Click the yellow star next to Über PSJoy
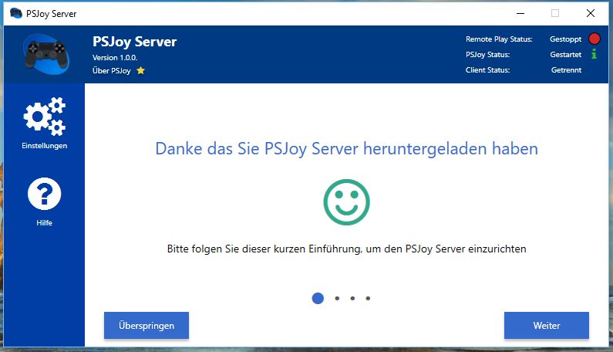This screenshot has height=352, width=613. point(141,70)
